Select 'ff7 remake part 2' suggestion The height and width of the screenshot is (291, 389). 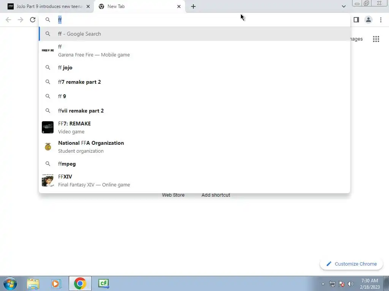pos(194,82)
